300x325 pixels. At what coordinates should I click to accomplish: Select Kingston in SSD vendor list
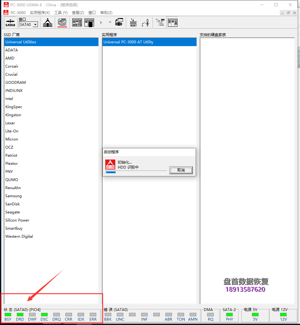[51, 115]
